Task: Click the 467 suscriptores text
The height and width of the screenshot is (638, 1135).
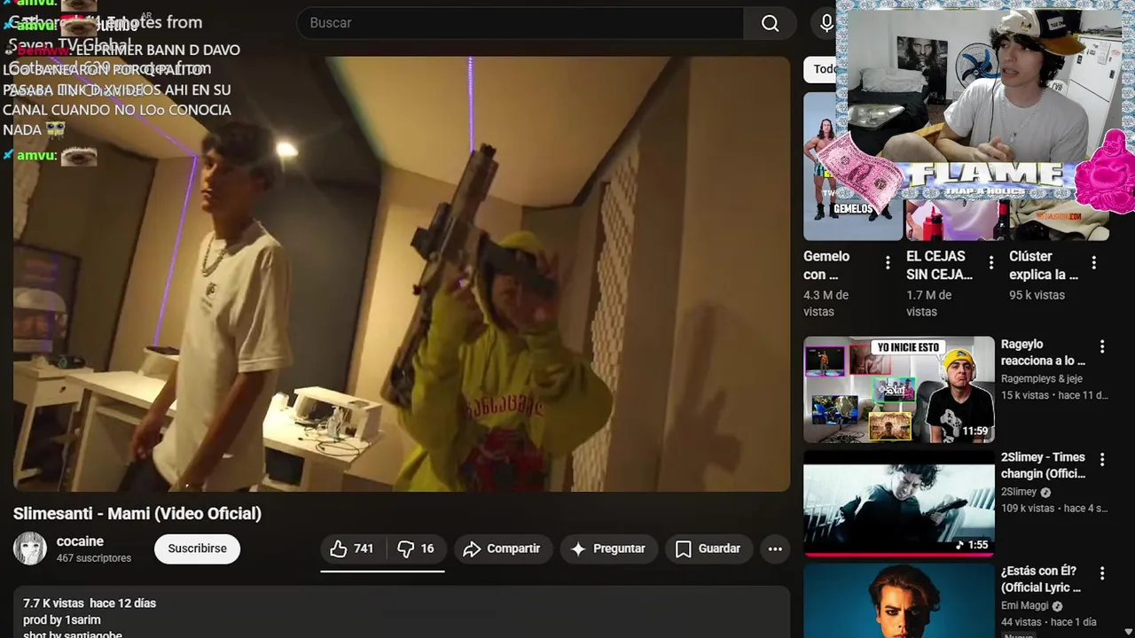Action: 94,558
